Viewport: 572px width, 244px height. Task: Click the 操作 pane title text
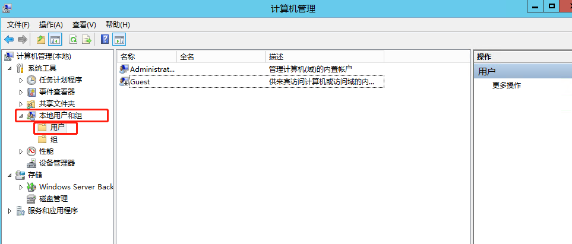(484, 57)
